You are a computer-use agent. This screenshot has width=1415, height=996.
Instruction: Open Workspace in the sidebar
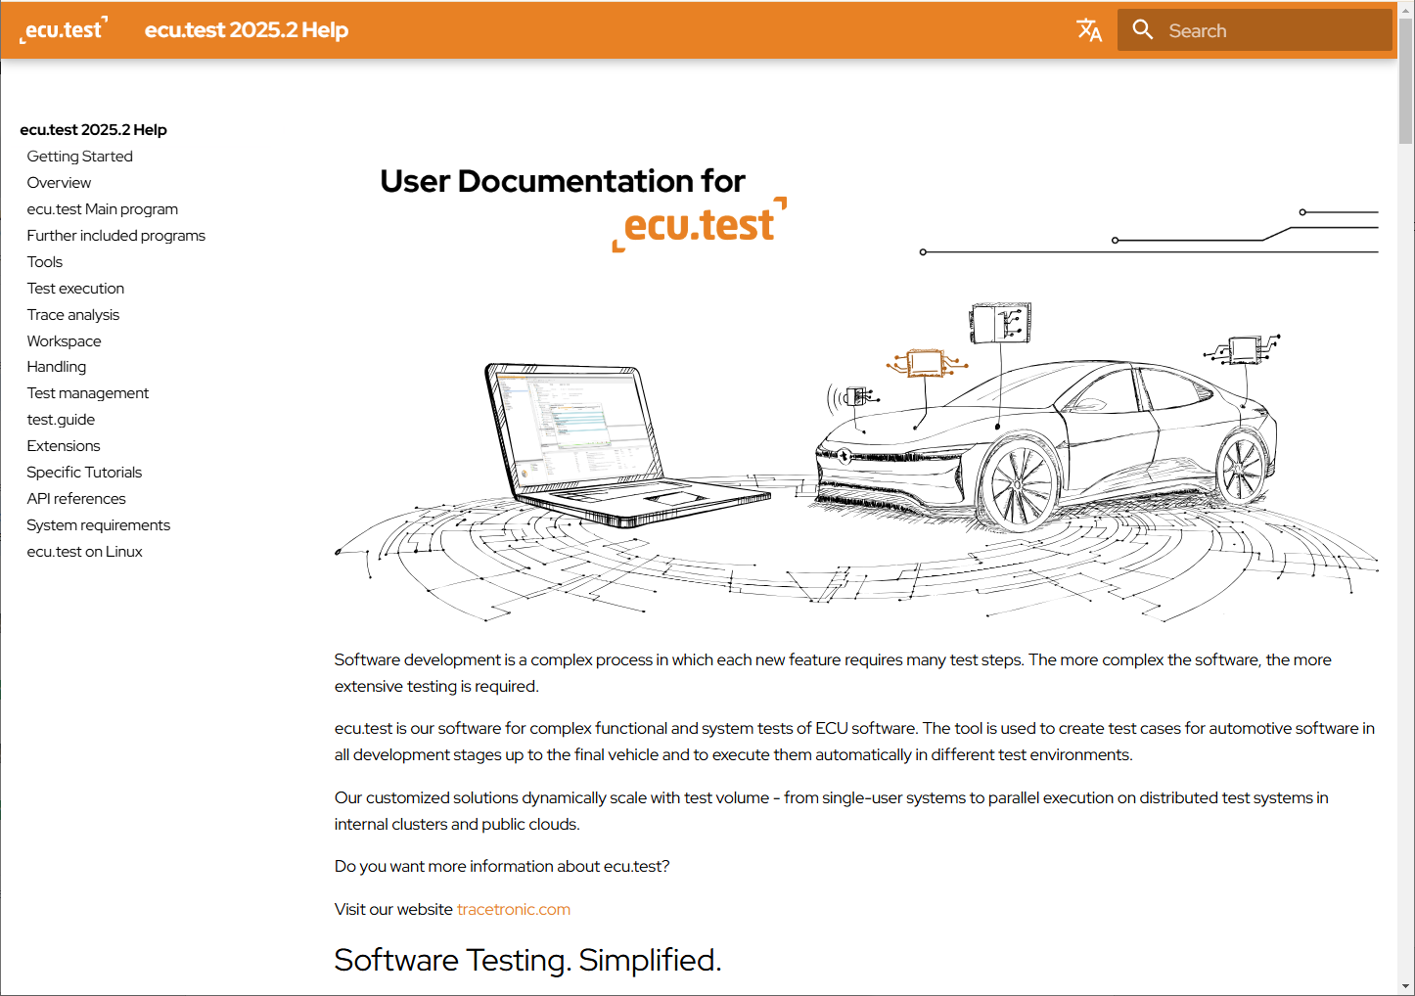[x=64, y=340]
